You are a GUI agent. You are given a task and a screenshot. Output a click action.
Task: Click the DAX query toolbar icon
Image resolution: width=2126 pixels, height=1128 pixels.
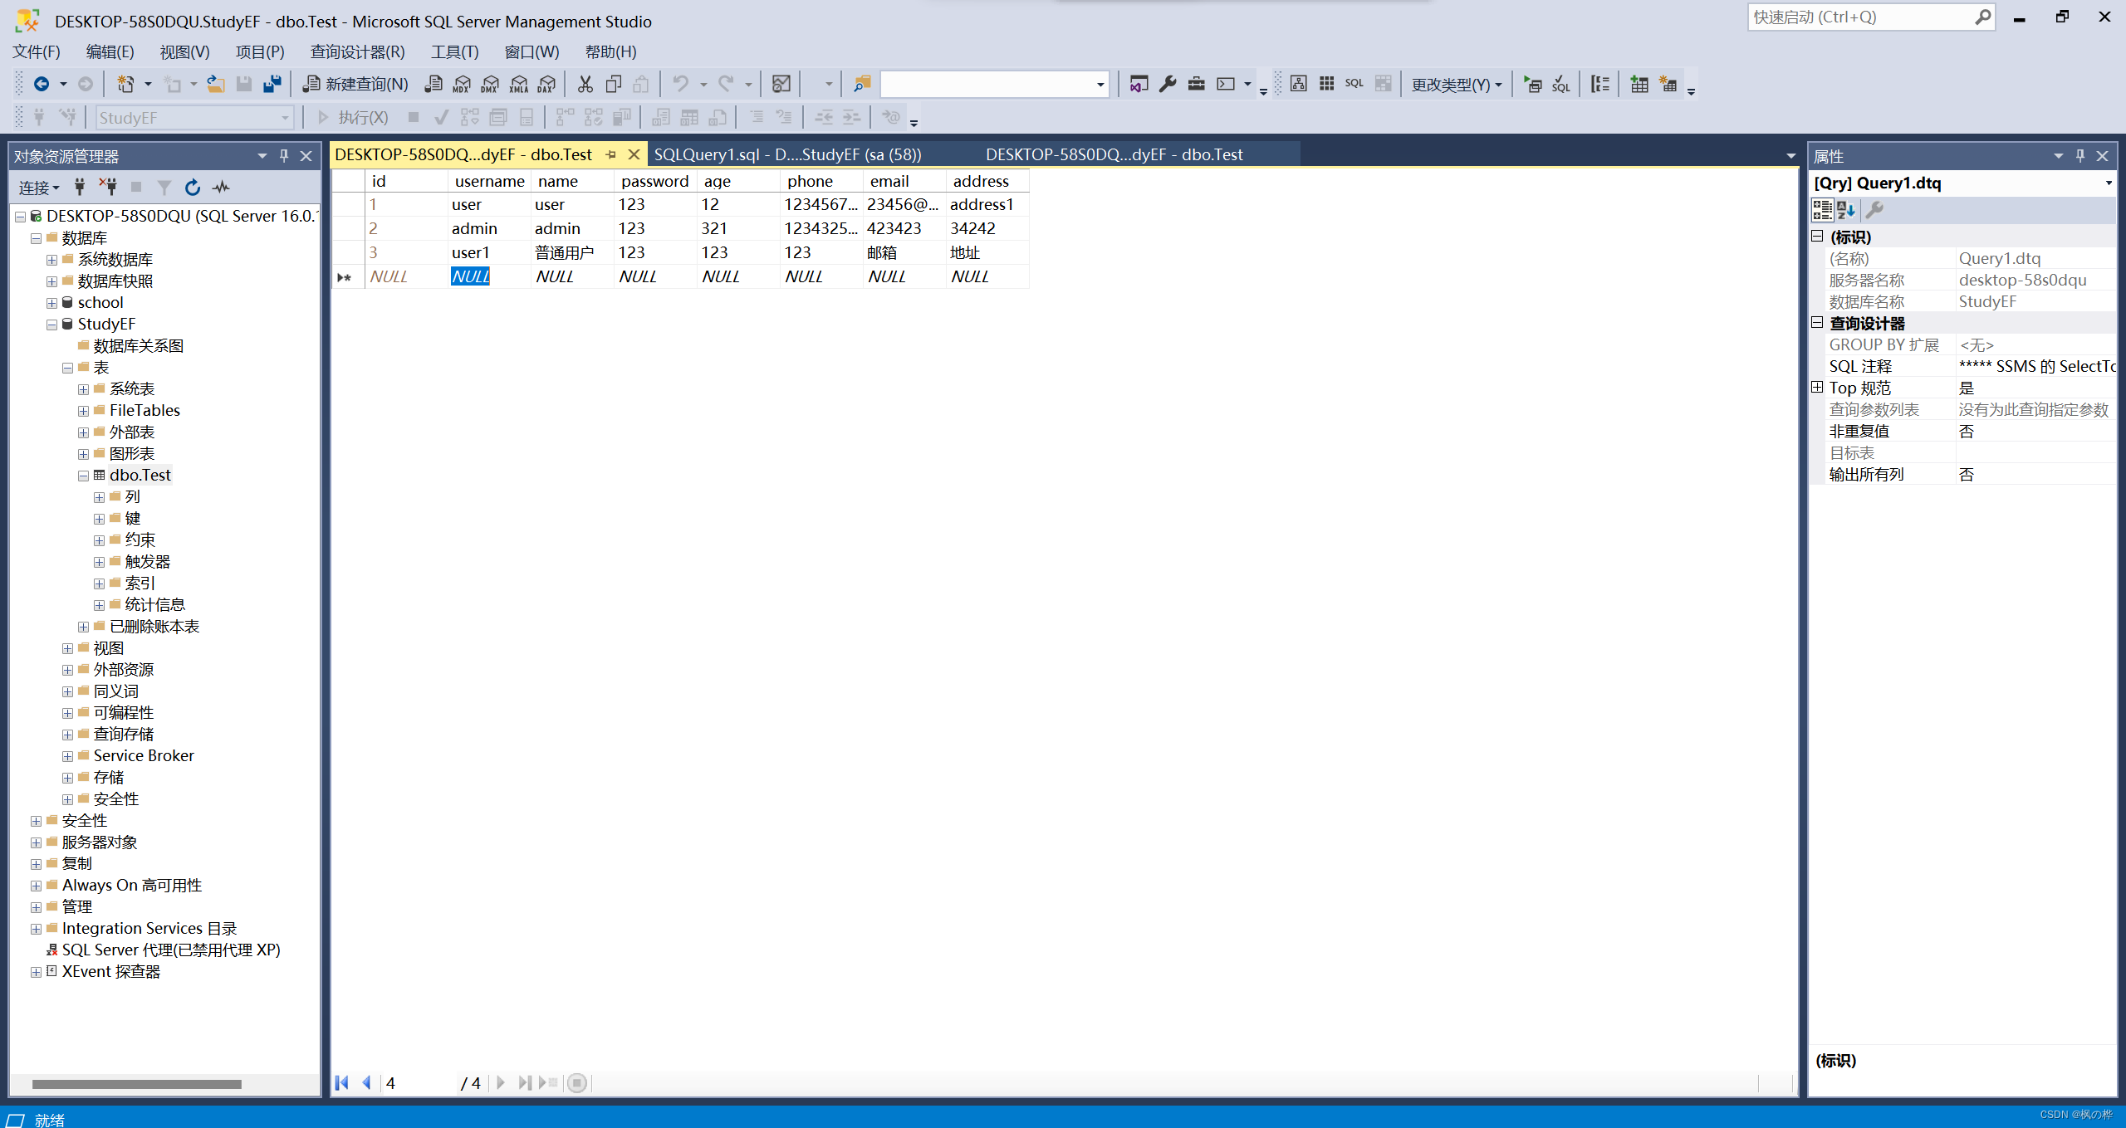pos(546,84)
